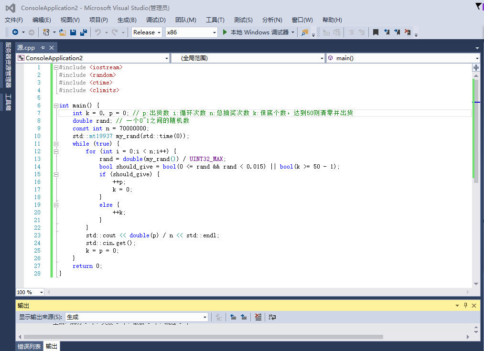The height and width of the screenshot is (351, 484).
Task: Click the Clear All icon in Output panel
Action: click(258, 317)
